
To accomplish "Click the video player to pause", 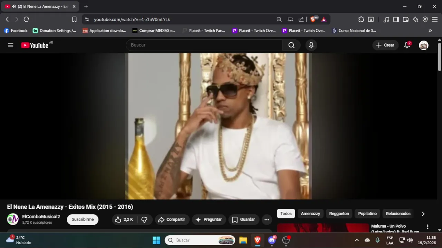I will (219, 126).
